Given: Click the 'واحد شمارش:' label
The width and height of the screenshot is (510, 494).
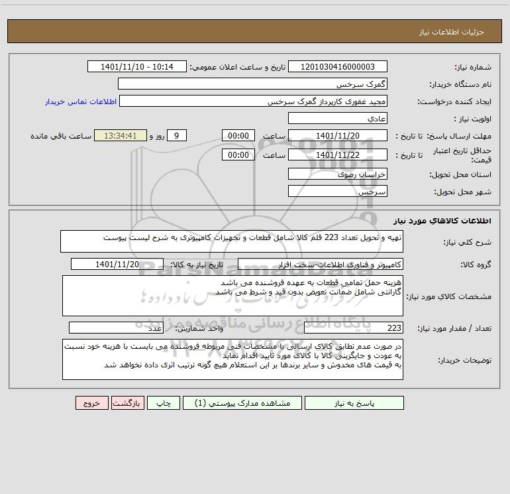Looking at the screenshot, I should pyautogui.click(x=199, y=328).
